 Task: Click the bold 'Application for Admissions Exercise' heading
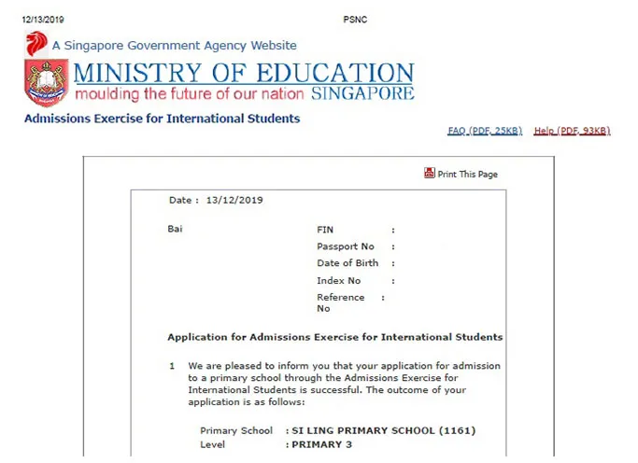pos(334,337)
